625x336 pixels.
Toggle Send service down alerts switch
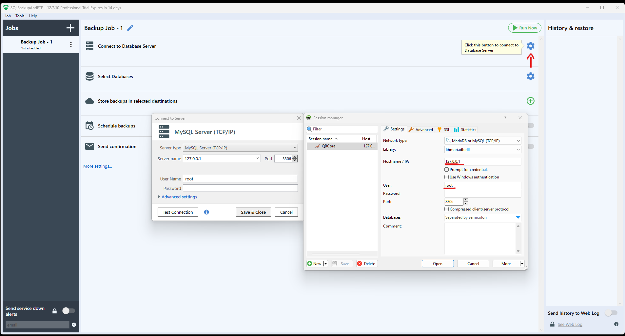(68, 311)
